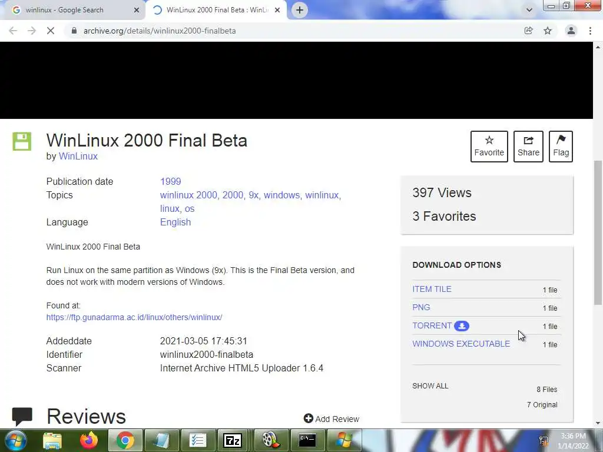This screenshot has height=452, width=603.
Task: Click the lock icon in the address bar
Action: 74,31
